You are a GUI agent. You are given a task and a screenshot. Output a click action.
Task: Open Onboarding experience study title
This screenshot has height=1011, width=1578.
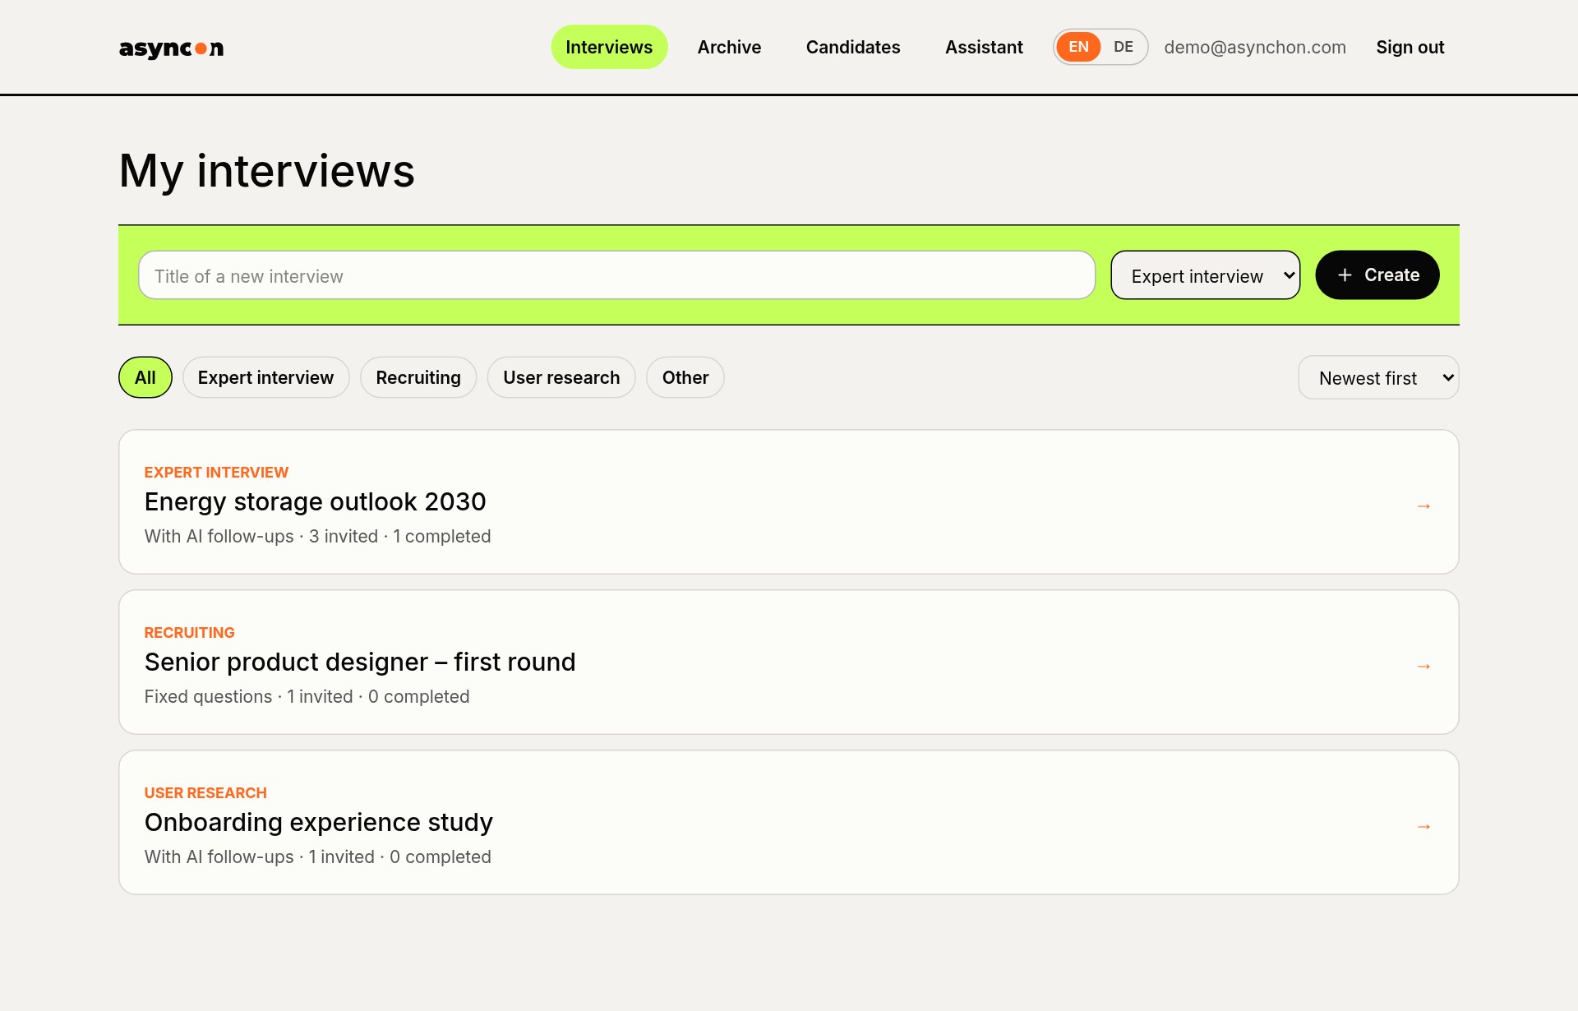(319, 822)
